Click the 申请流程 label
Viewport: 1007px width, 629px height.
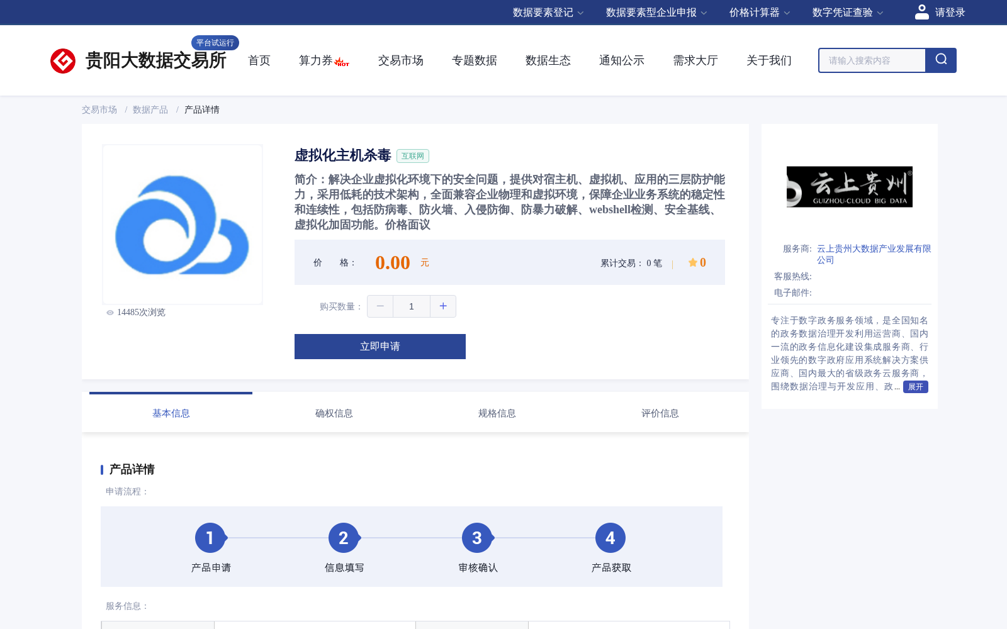(x=127, y=492)
